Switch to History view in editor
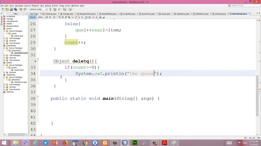The height and width of the screenshot is (146, 261). coord(40,17)
